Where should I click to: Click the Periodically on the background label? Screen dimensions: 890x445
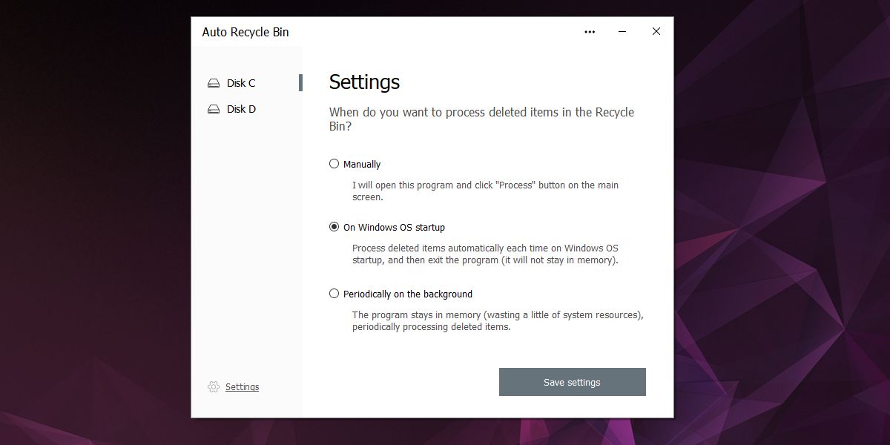(x=408, y=294)
